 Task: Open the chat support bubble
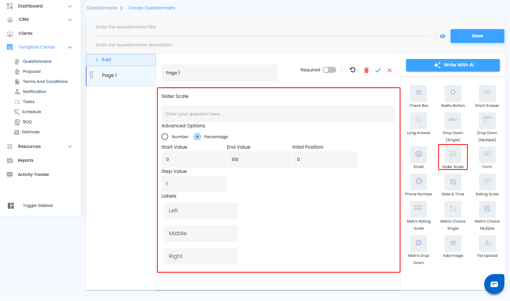494,284
